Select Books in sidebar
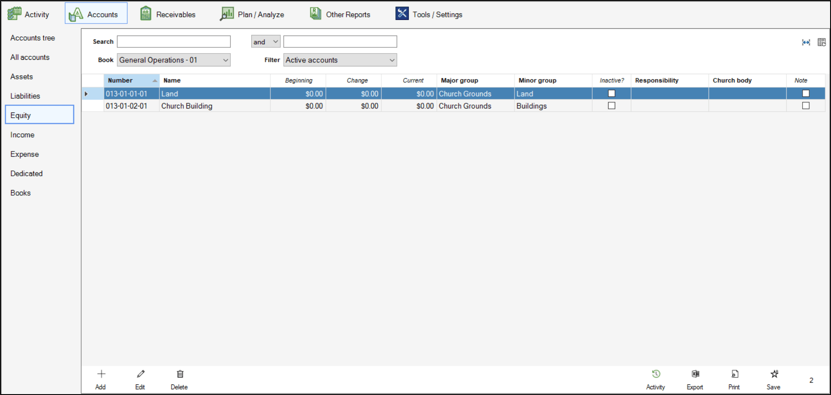 coord(20,193)
